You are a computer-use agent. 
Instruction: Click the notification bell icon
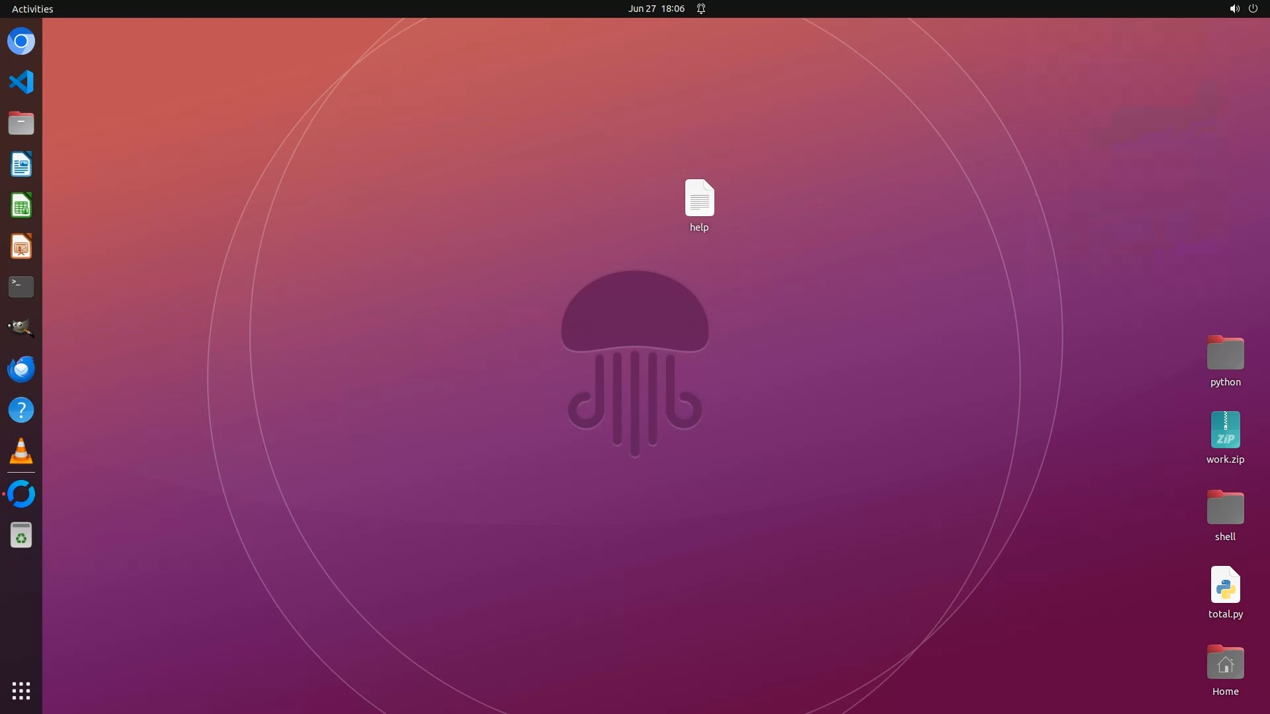pos(701,9)
